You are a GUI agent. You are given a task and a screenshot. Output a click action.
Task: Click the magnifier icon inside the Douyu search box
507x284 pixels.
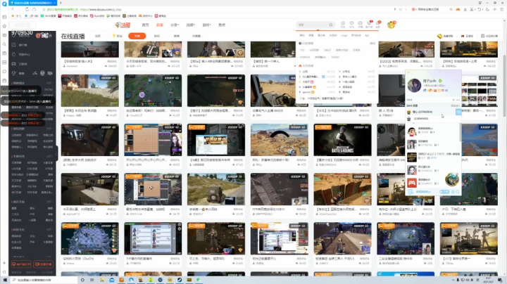[331, 25]
